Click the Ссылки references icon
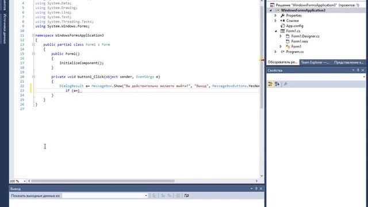The image size is (368, 207). click(x=282, y=21)
